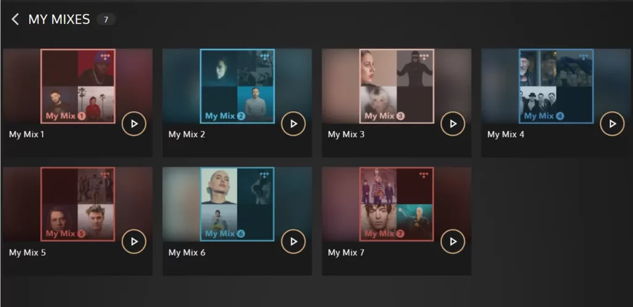Start playback of My Mix 2
This screenshot has height=307, width=633.
point(294,124)
